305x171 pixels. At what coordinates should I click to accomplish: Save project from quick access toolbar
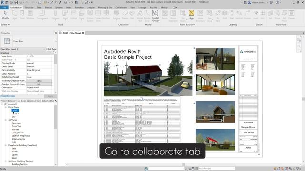[16, 2]
